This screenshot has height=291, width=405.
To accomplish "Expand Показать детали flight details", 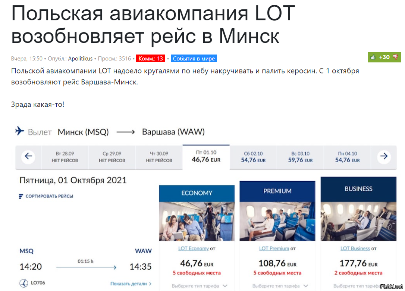I will (x=131, y=284).
